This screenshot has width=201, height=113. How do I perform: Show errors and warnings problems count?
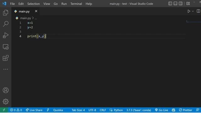[x=16, y=110]
